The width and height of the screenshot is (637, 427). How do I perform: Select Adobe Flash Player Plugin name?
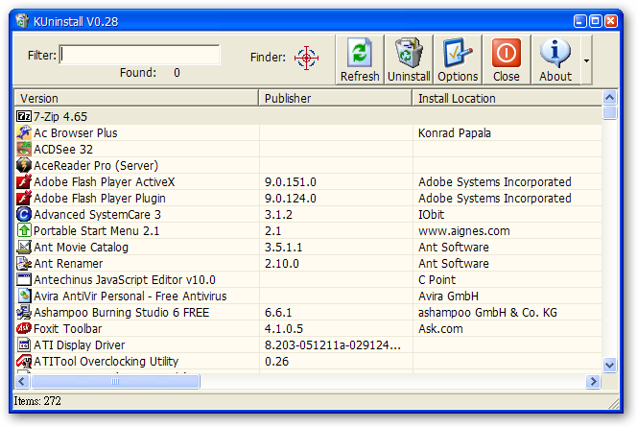(x=100, y=198)
